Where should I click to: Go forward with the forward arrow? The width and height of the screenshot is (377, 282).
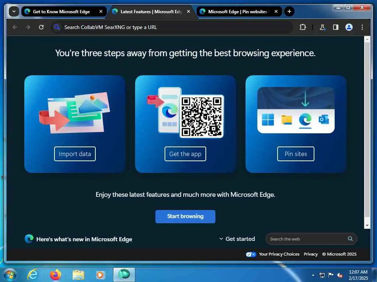[28, 27]
